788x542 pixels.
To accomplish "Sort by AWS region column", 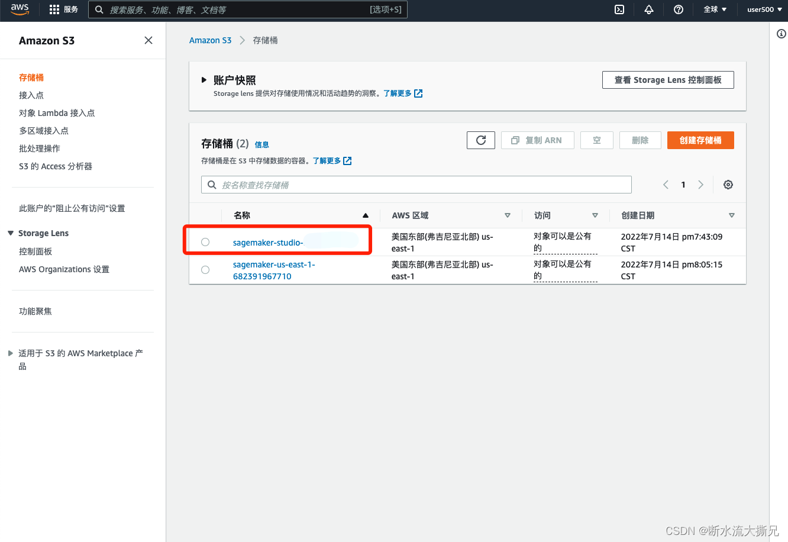I will click(508, 215).
